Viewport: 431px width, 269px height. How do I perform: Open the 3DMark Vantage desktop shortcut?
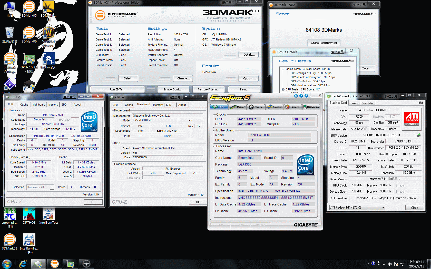[x=10, y=63]
